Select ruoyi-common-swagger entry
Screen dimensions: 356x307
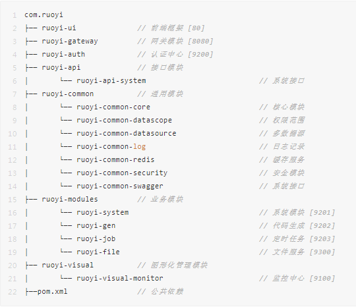click(x=120, y=186)
